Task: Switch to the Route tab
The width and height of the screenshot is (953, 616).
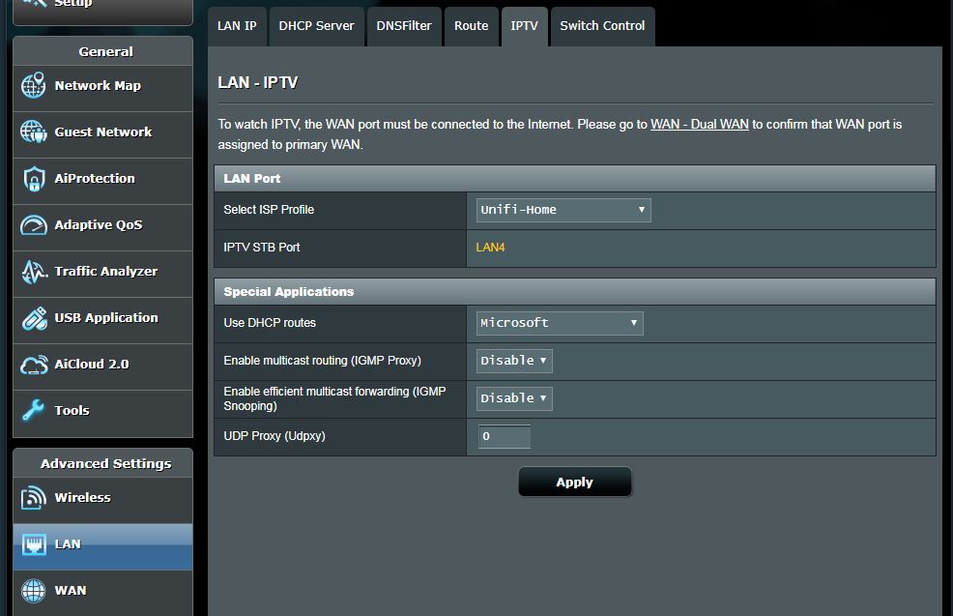Action: coord(471,26)
